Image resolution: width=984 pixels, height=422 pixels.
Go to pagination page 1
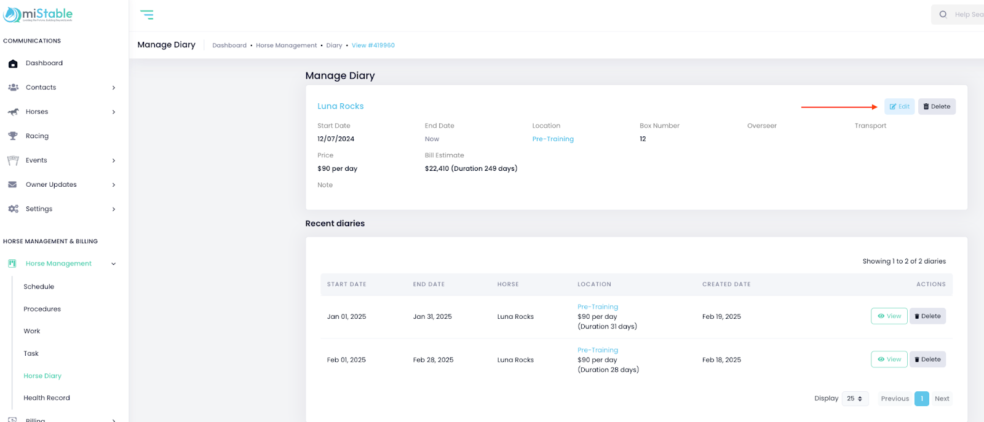tap(921, 399)
